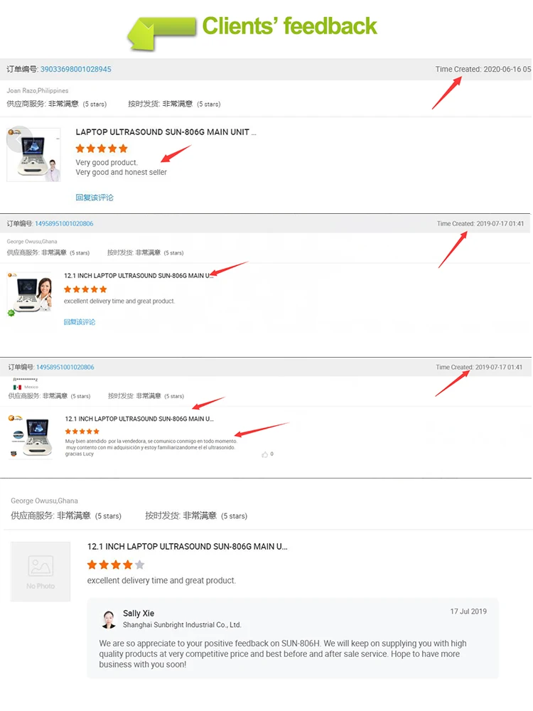Screen dimensions: 533x711
Task: Click the thumbs-up like icon on Mexico review
Action: pyautogui.click(x=264, y=454)
